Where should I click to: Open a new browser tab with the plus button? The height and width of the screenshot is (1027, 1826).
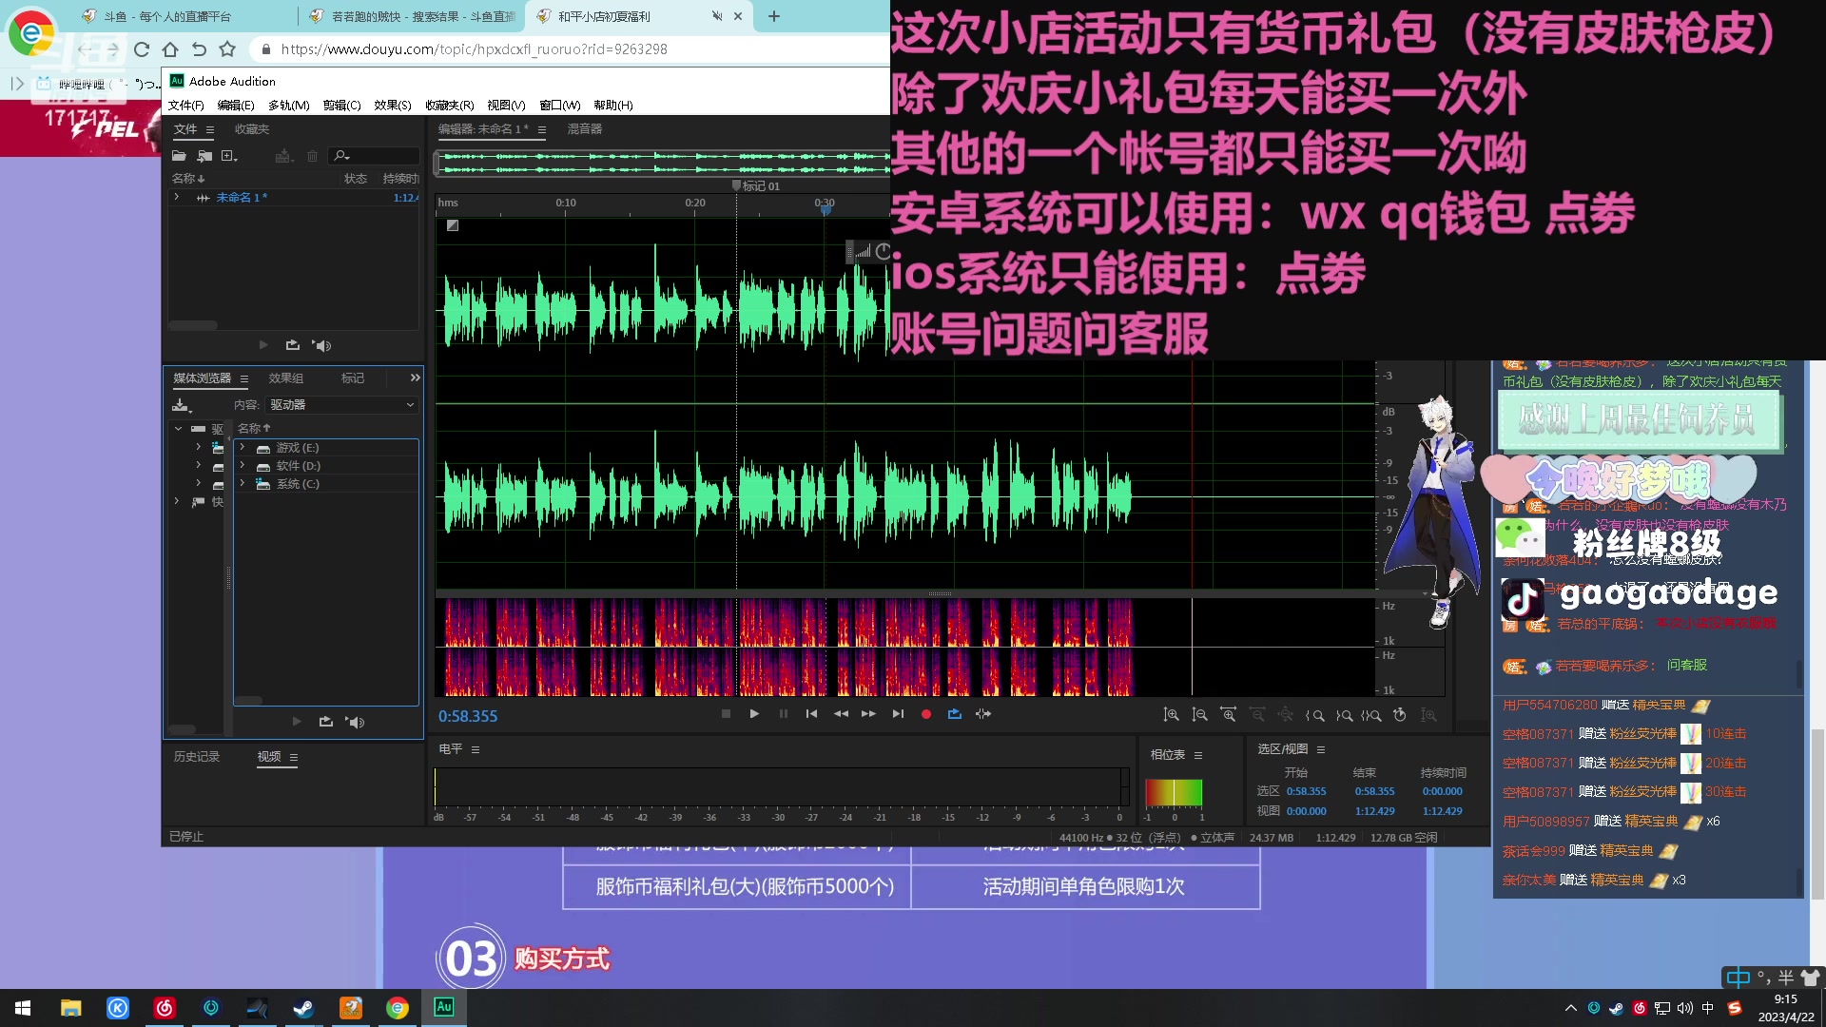(773, 16)
